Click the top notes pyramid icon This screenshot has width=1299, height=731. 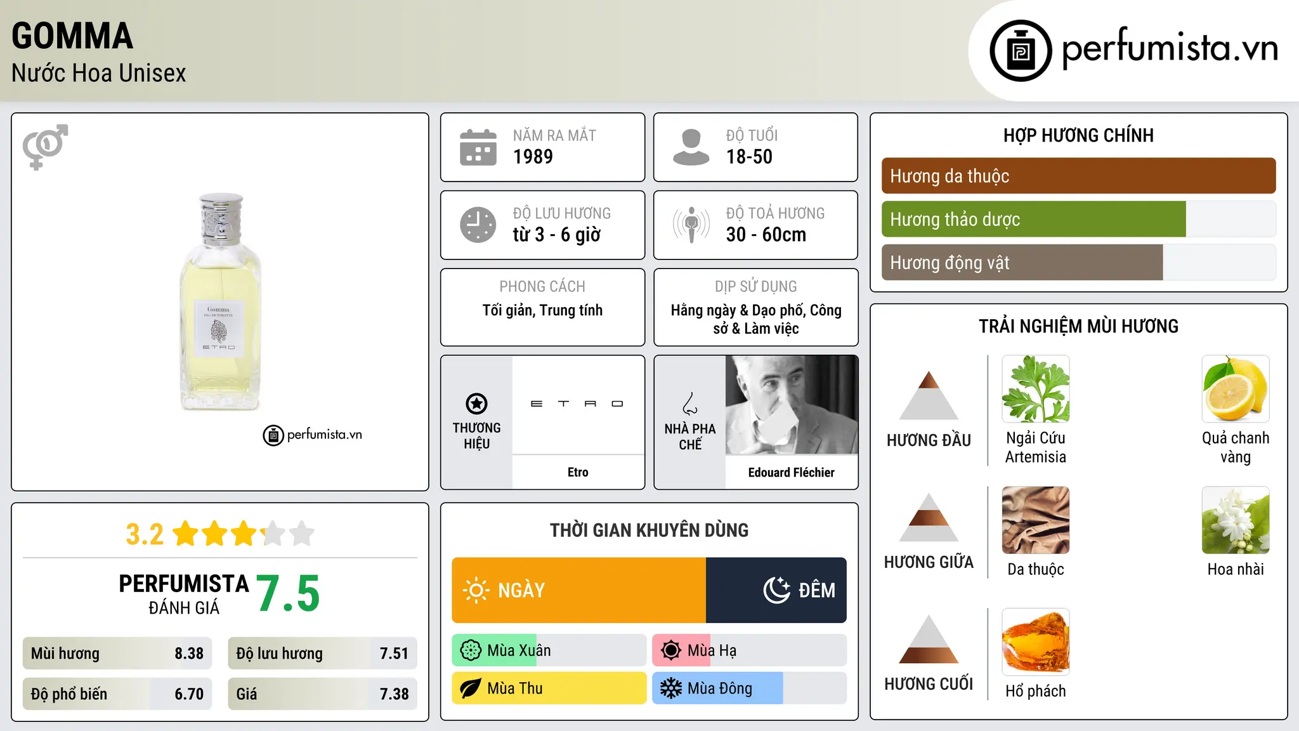coord(929,395)
